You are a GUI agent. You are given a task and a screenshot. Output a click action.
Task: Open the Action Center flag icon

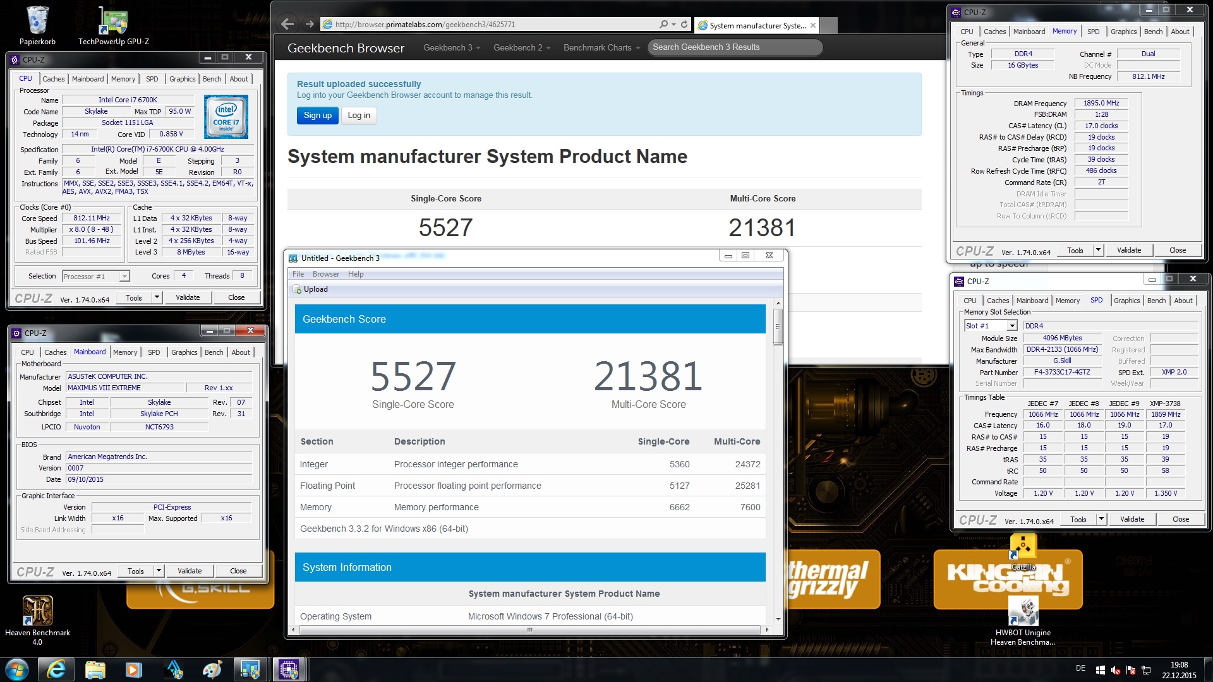pos(1131,670)
